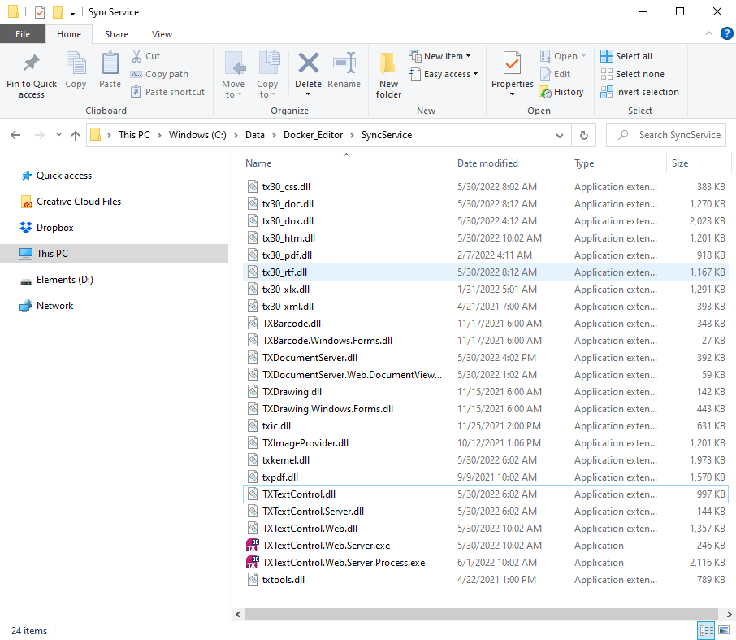This screenshot has height=640, width=736.
Task: Click Properties quick access toolbar checkmark icon
Action: click(x=40, y=11)
